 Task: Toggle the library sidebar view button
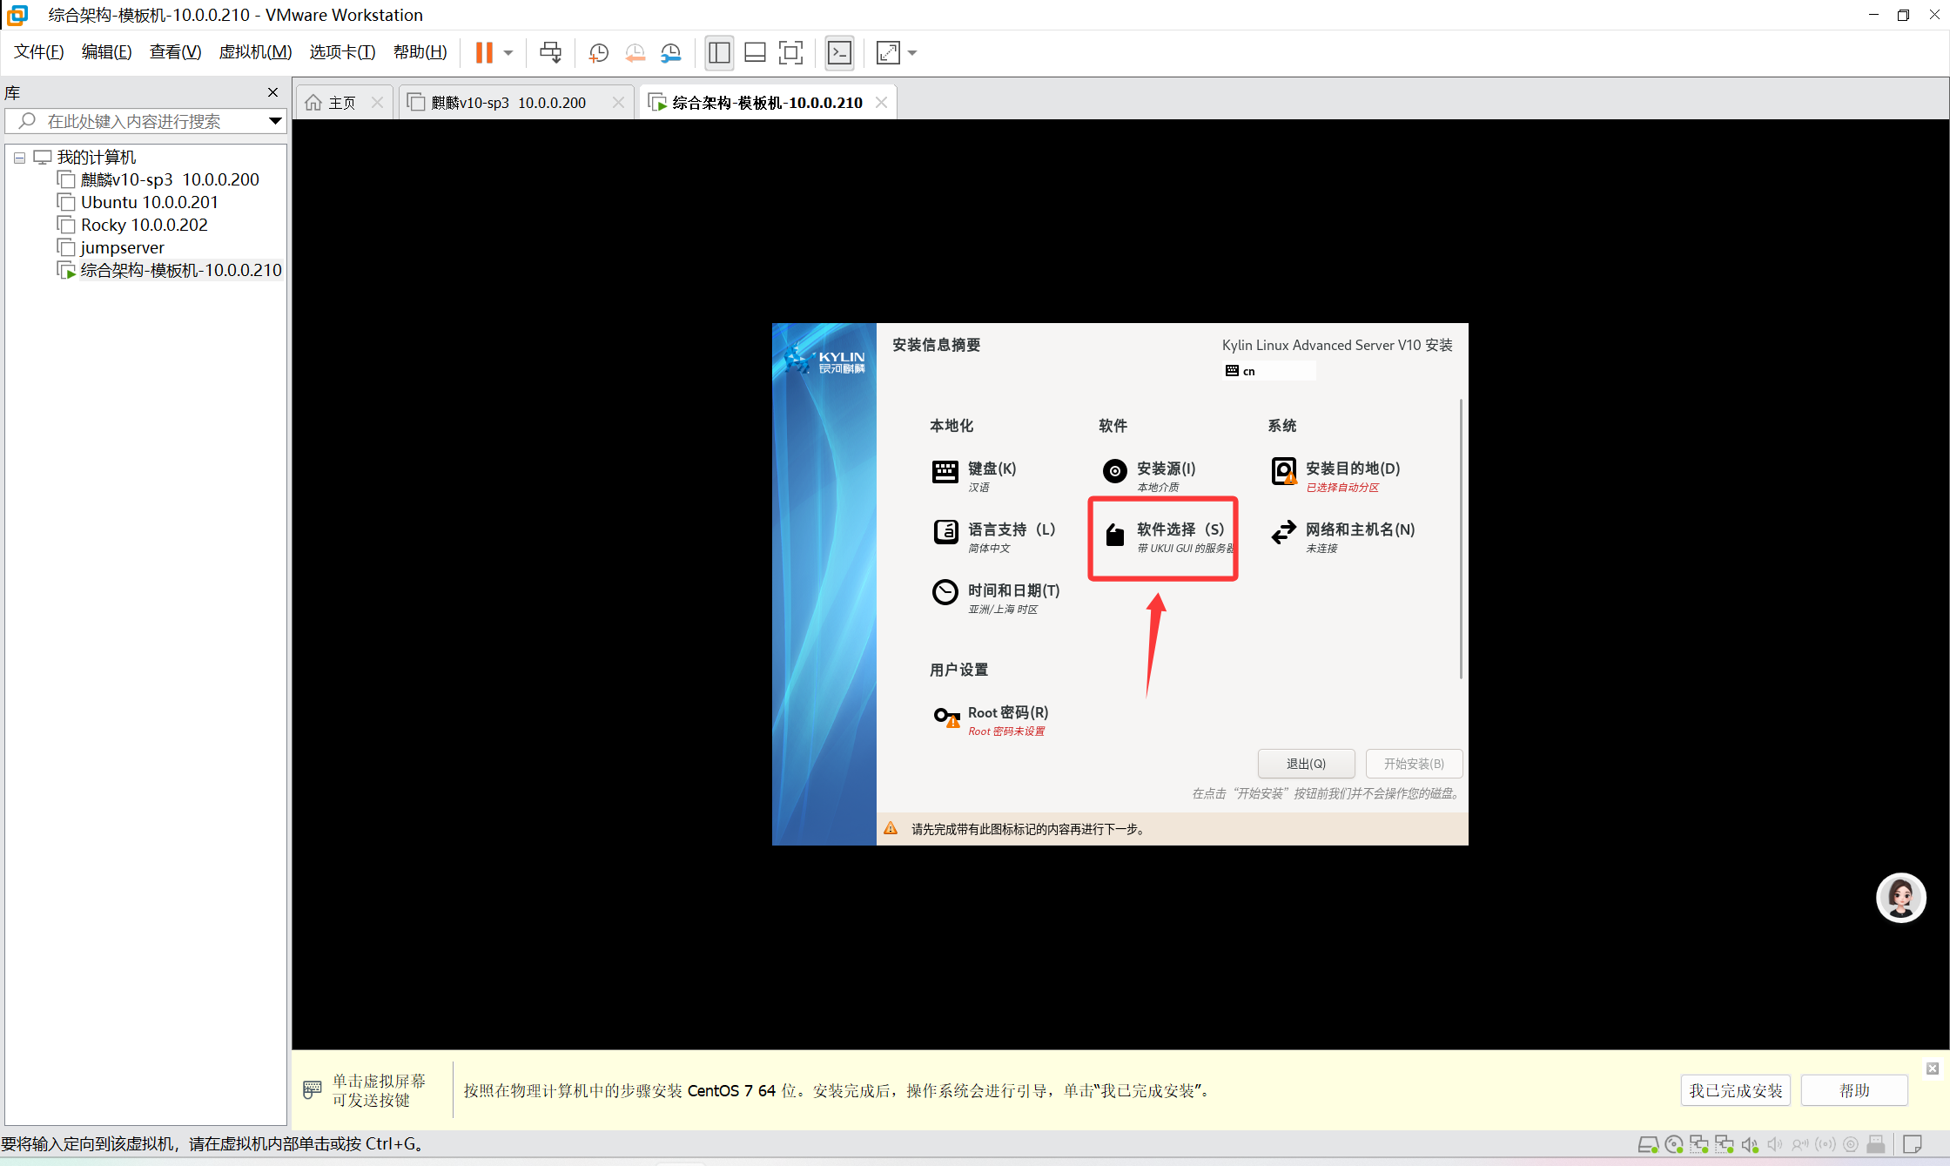pyautogui.click(x=719, y=53)
